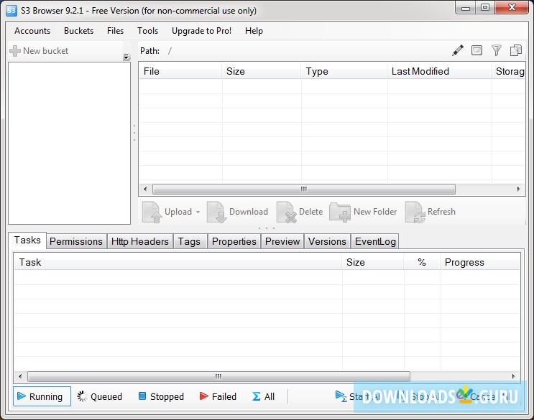Click the Path input field
Screen dimensions: 534x420
tap(306, 51)
